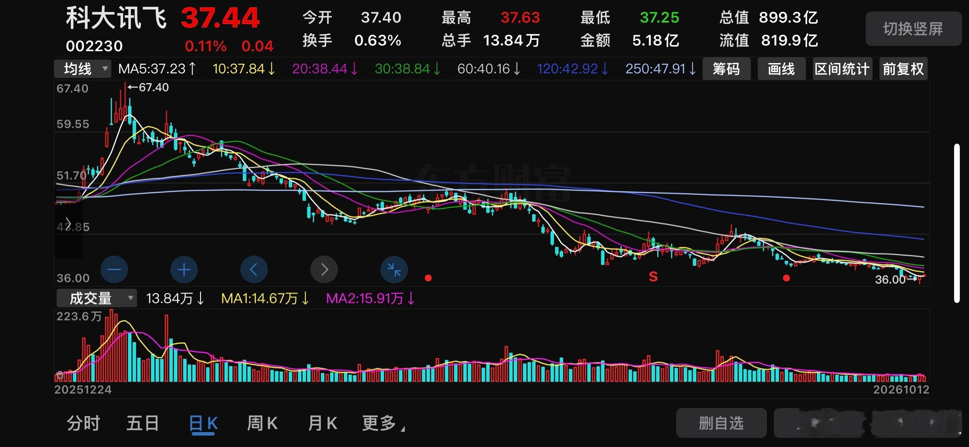Tap 切换竖屏 button
This screenshot has height=447, width=969.
[x=914, y=29]
